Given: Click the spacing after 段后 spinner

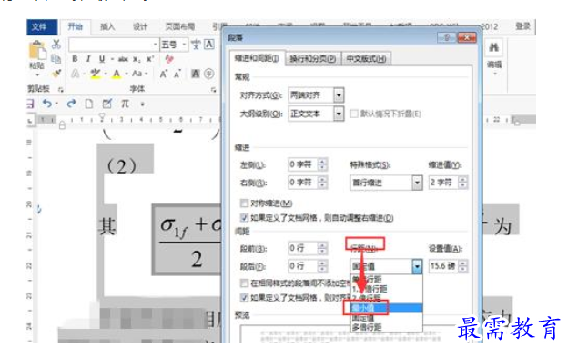Looking at the screenshot, I should [x=322, y=266].
